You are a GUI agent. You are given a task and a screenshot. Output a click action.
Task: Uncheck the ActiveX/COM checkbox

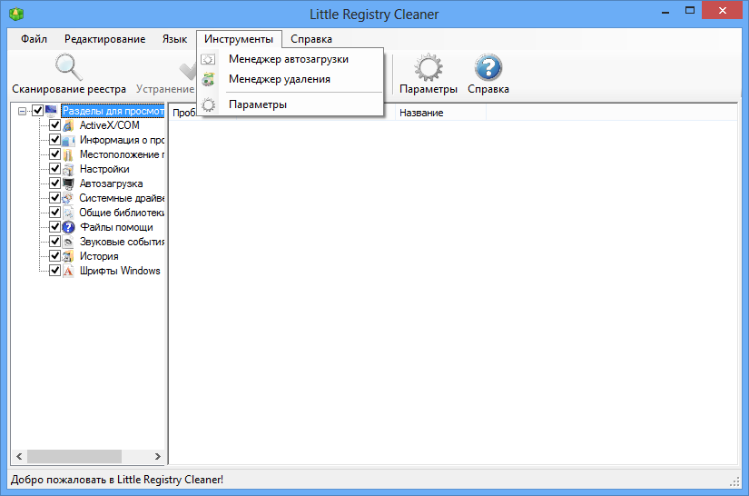(55, 125)
